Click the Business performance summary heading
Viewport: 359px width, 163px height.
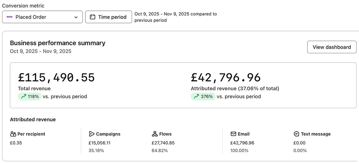58,43
